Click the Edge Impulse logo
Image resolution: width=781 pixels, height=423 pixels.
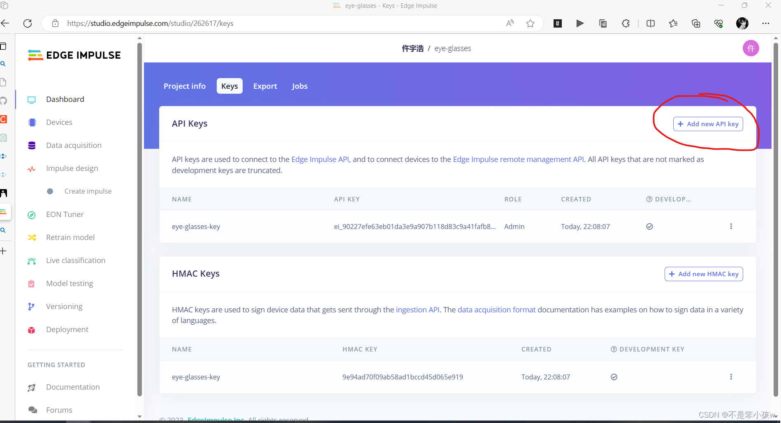(x=74, y=55)
